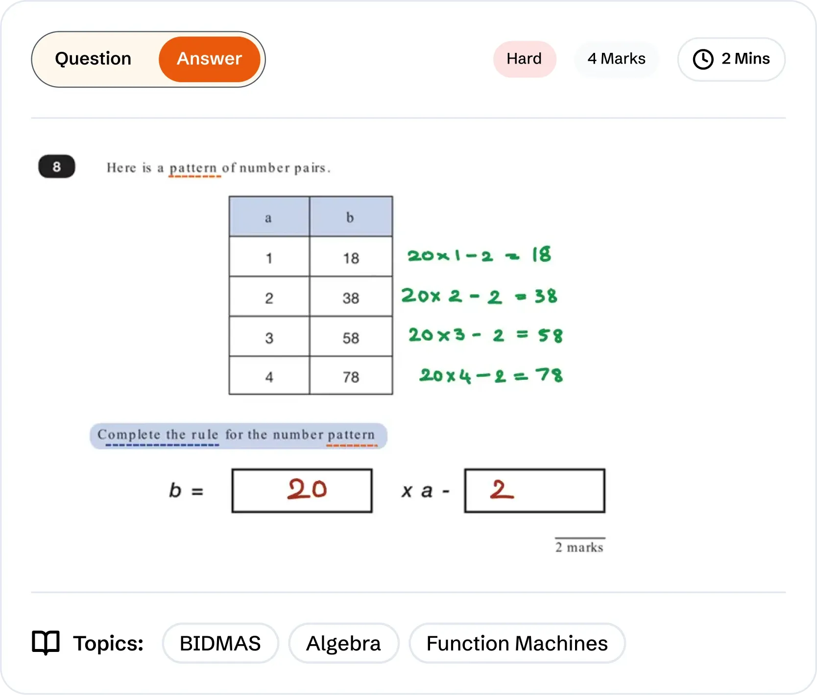Click the Hard difficulty badge
Viewport: 817px width, 695px height.
524,59
